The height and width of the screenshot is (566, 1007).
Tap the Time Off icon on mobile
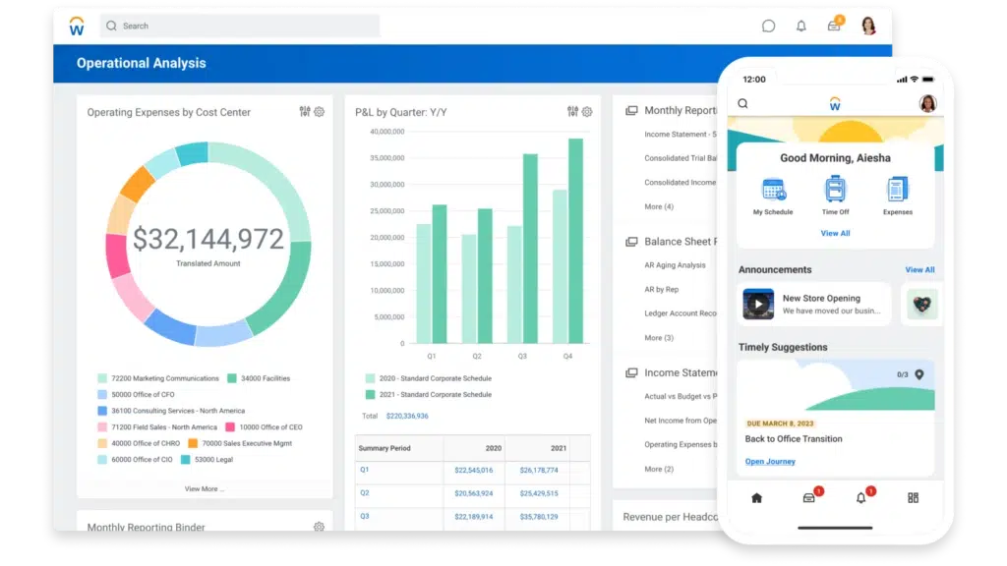(836, 190)
